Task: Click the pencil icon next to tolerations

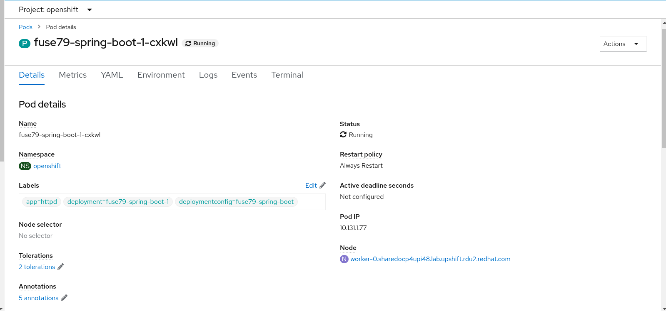Action: pyautogui.click(x=61, y=267)
